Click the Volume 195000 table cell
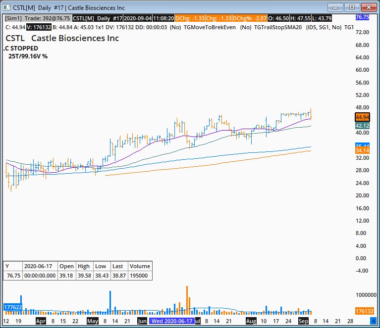 (x=140, y=276)
